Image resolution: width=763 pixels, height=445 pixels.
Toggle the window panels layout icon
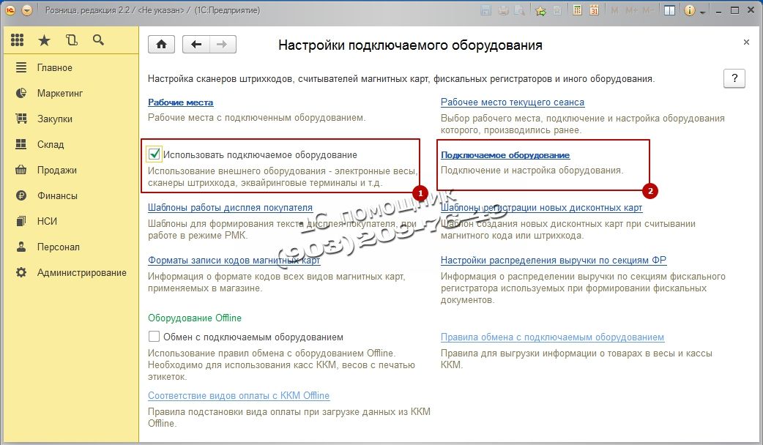[x=669, y=11]
